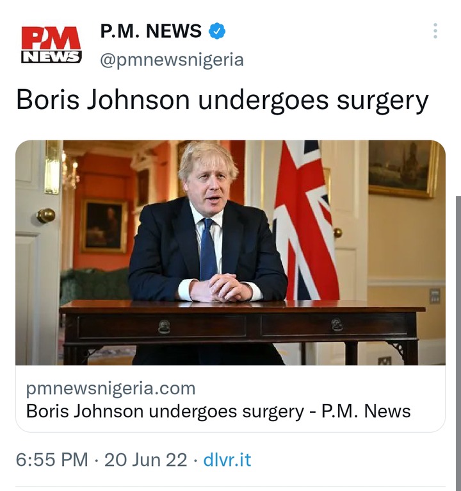This screenshot has height=491, width=461.
Task: Click the gray scrollbar at right edge
Action: (458, 343)
